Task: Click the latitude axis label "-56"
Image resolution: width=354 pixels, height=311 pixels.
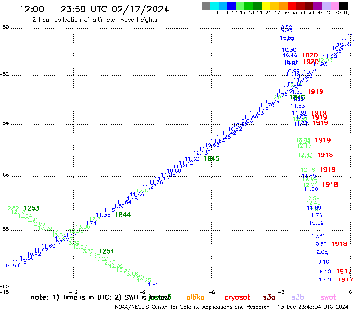Action: point(5,175)
